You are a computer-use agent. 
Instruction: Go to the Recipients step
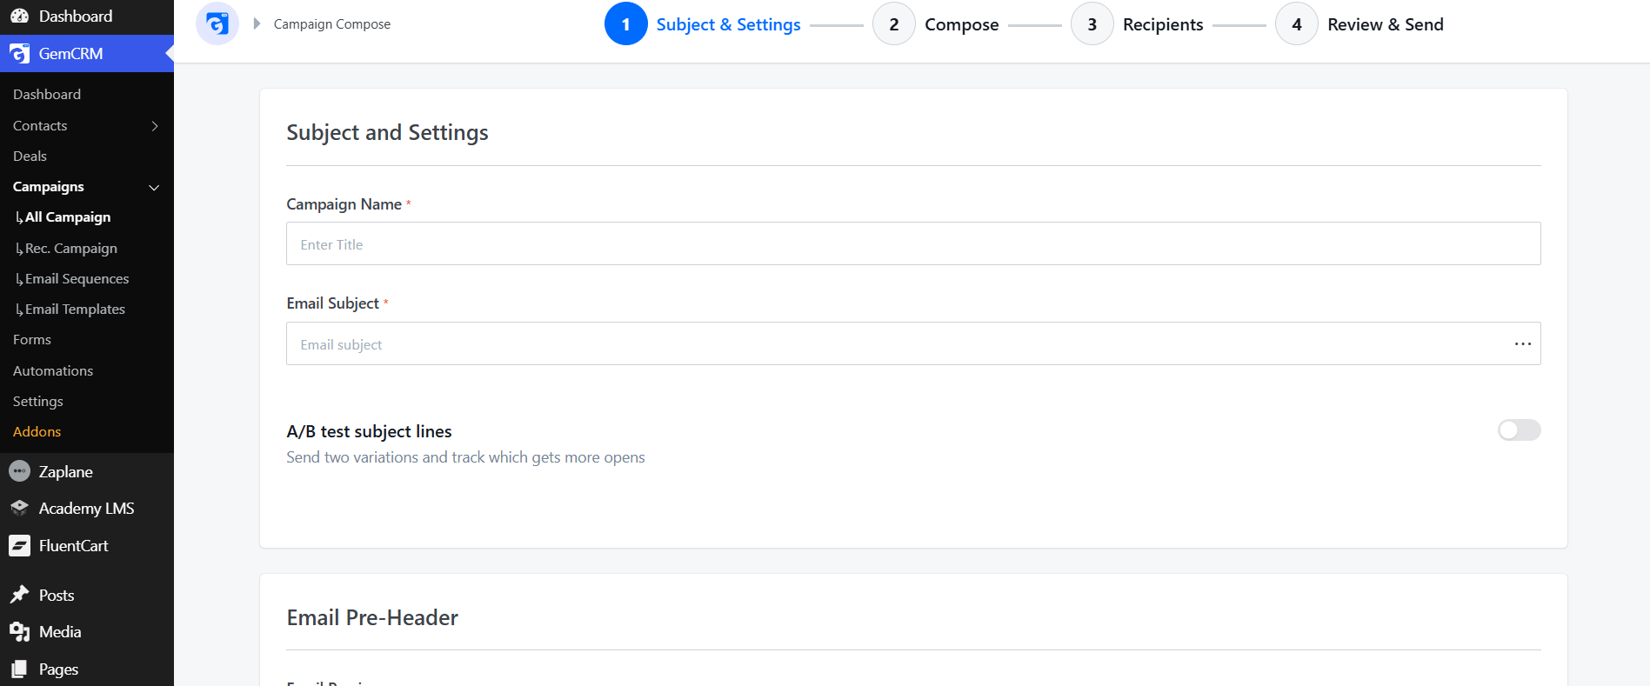(x=1163, y=24)
